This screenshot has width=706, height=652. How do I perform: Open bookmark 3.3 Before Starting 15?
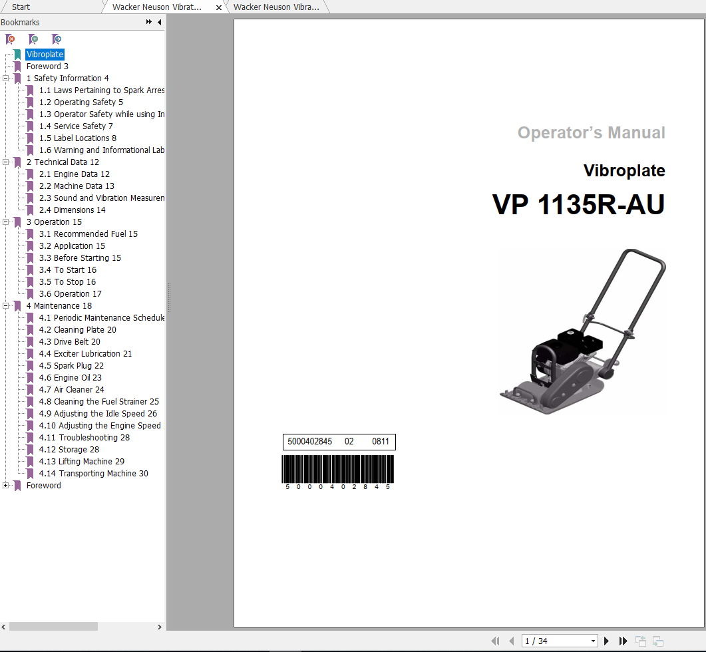[x=80, y=258]
